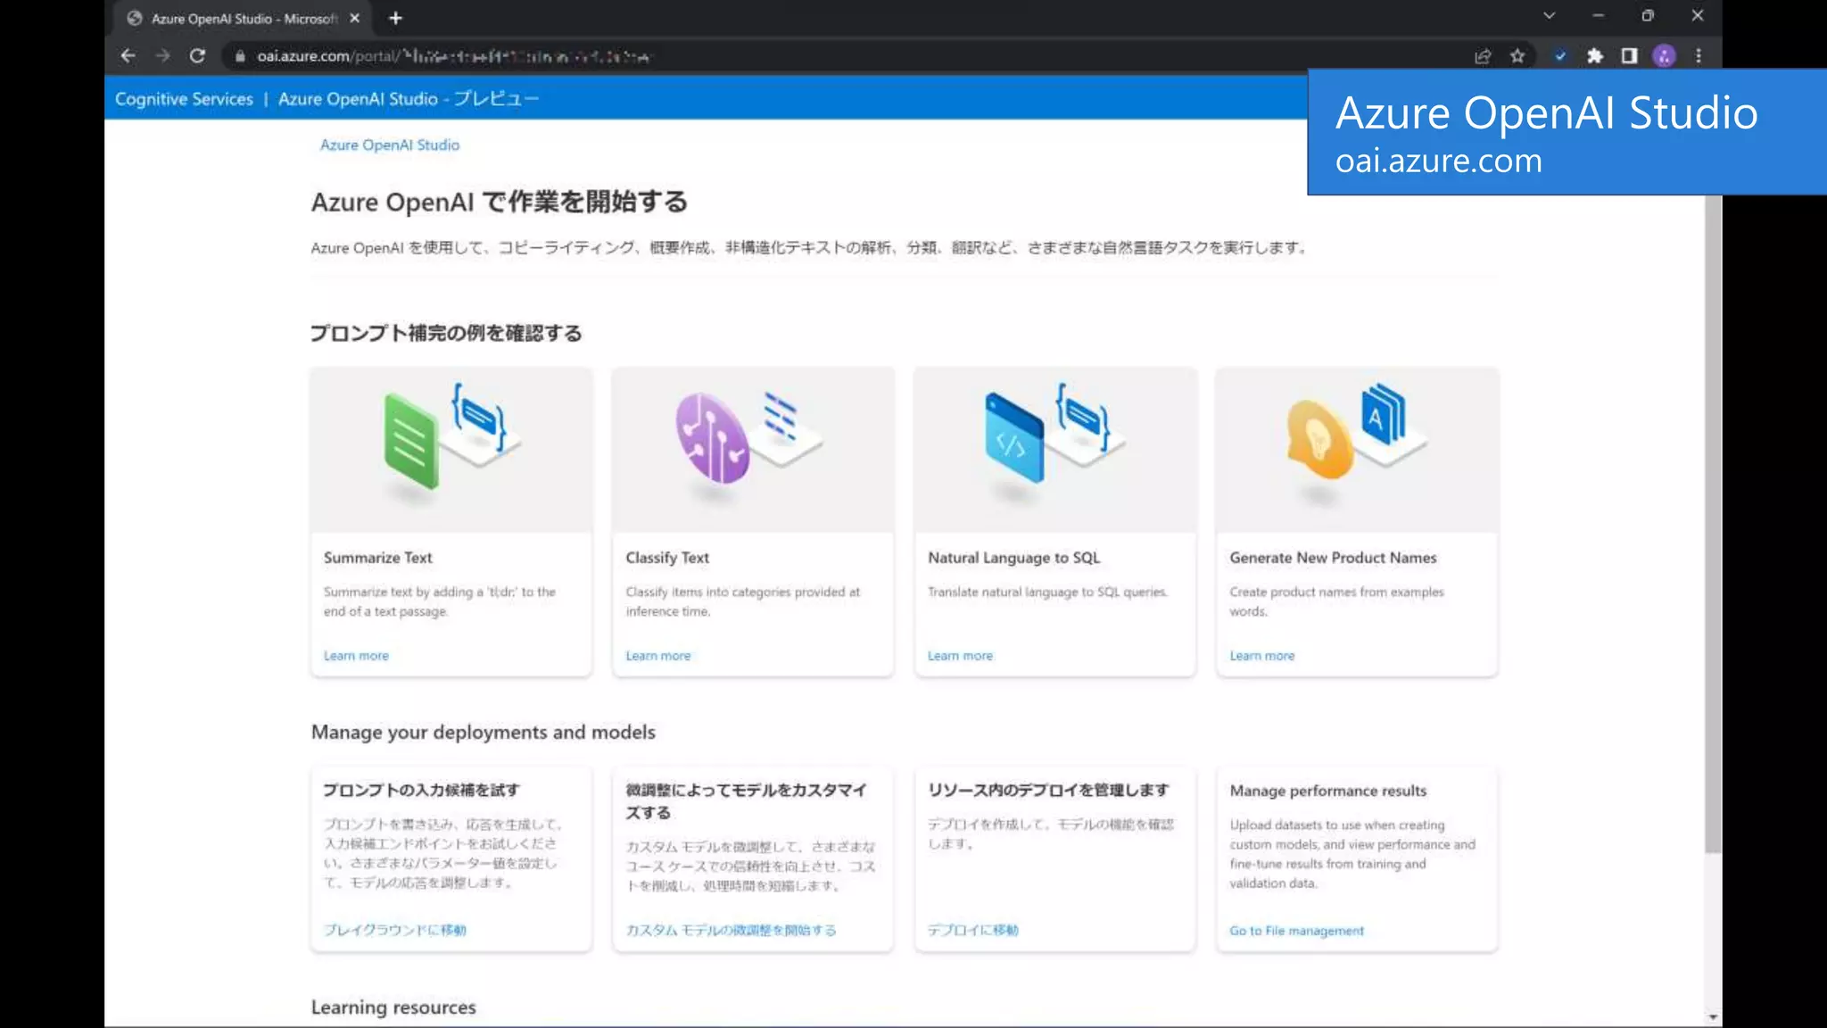1827x1028 pixels.
Task: Click the Learning resources heading
Action: (x=393, y=1007)
